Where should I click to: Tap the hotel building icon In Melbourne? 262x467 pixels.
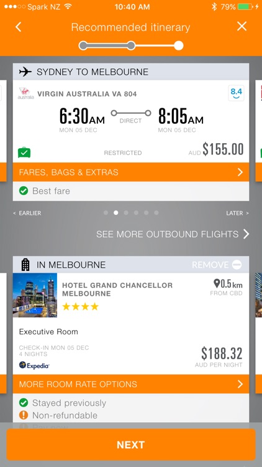point(25,265)
